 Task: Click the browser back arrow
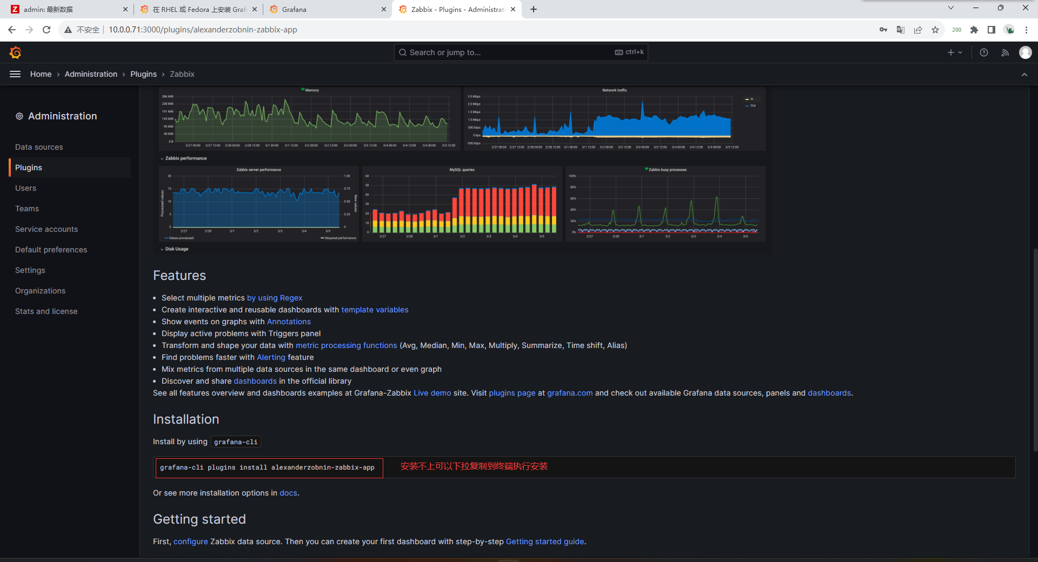coord(12,30)
